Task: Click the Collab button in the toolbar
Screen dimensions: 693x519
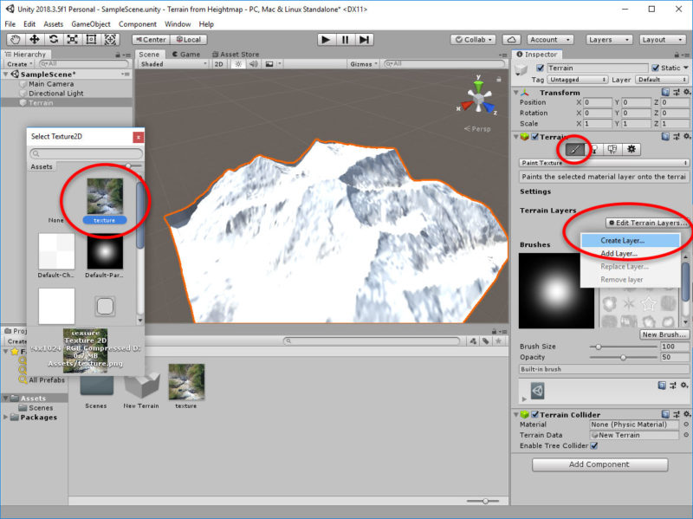Action: click(x=474, y=39)
